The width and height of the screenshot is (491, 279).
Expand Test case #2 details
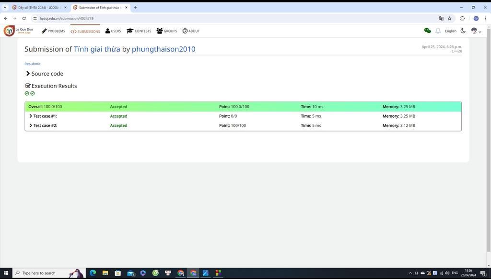pos(43,125)
